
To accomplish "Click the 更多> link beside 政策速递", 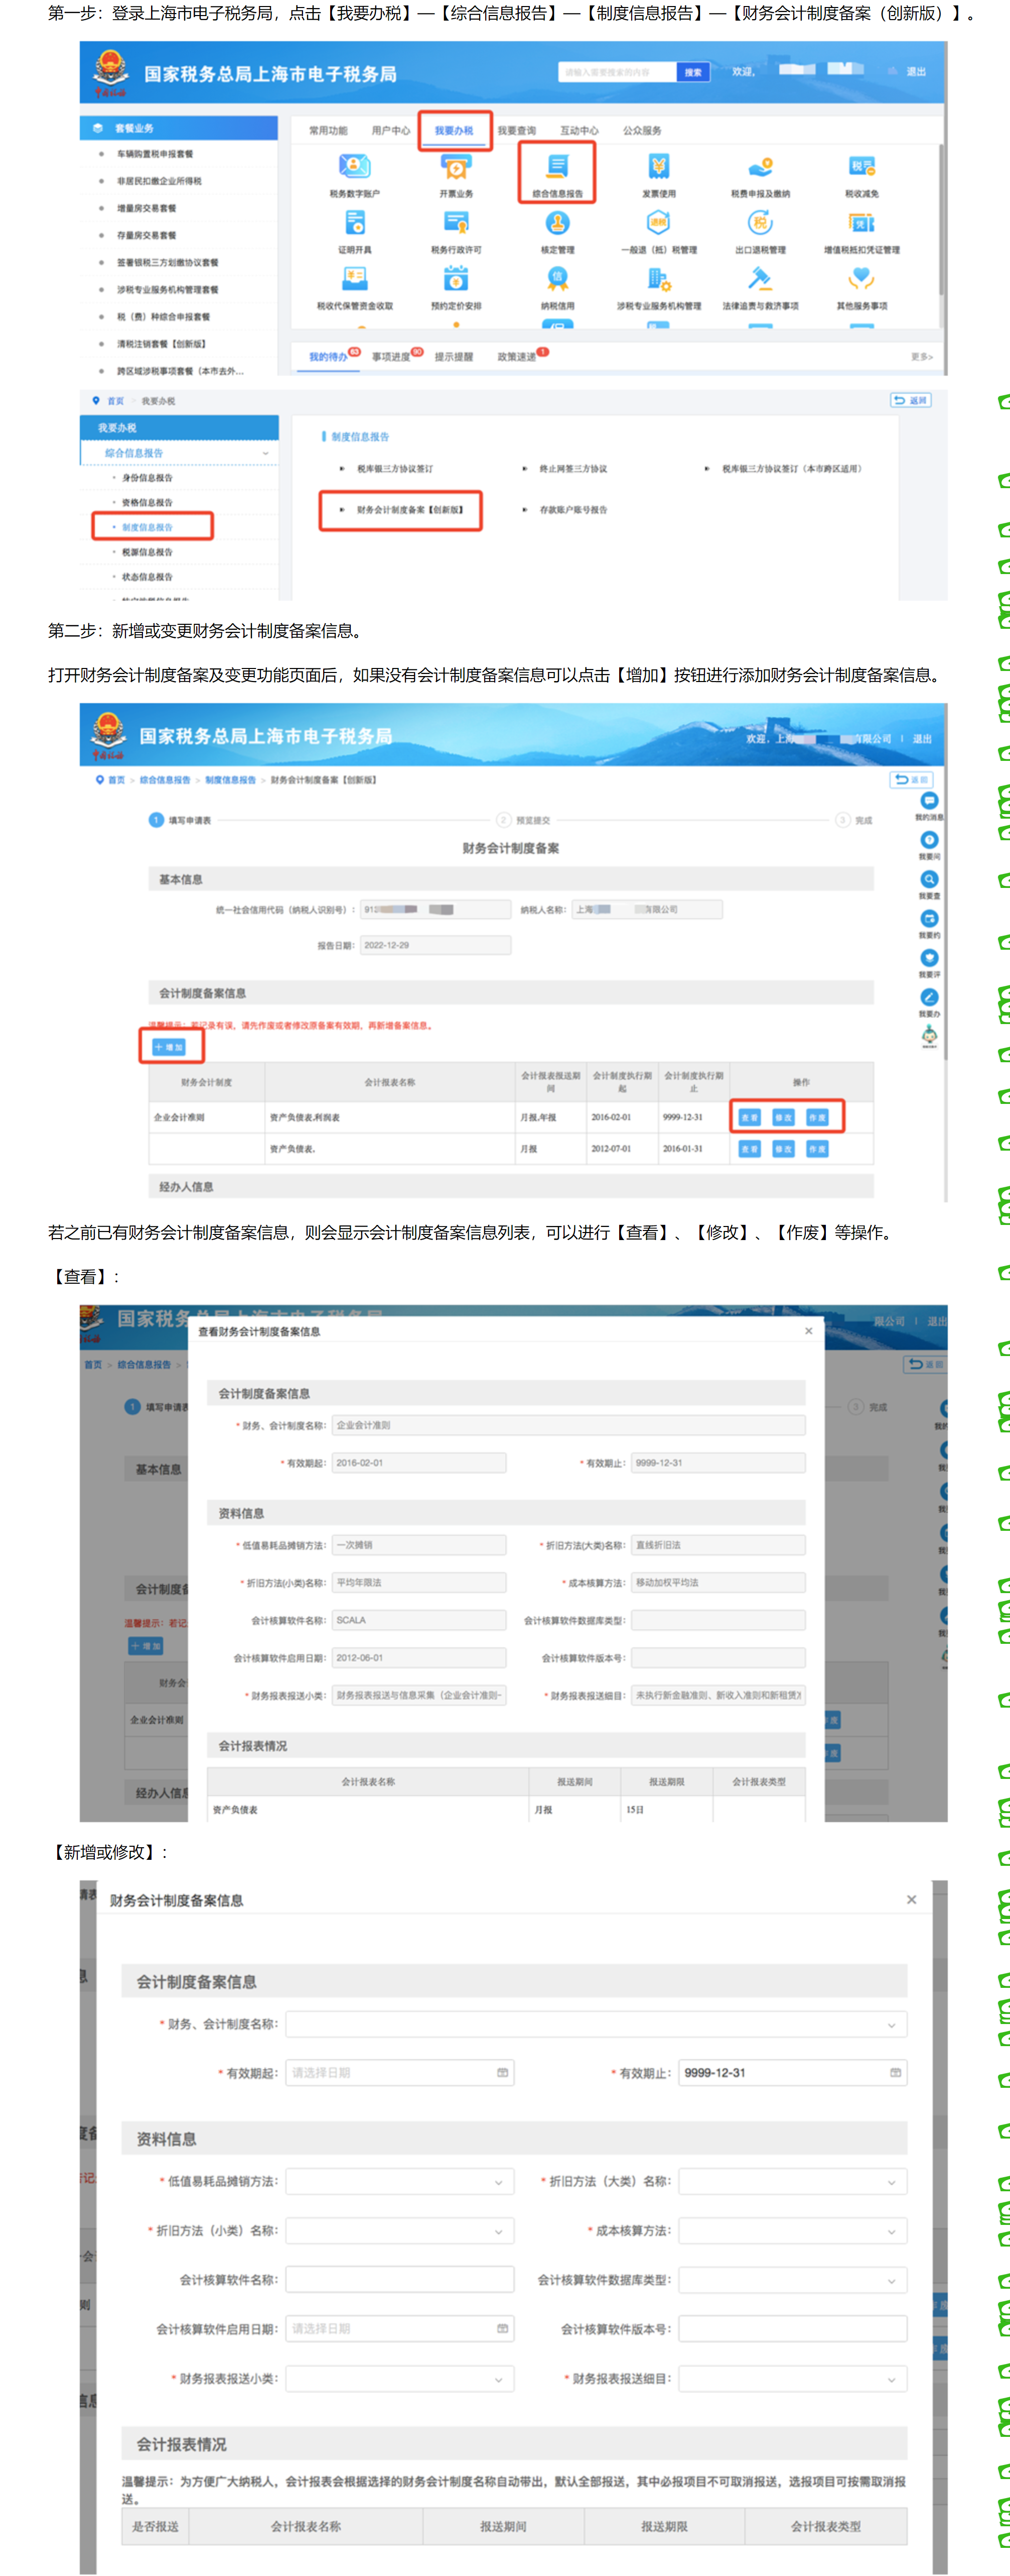I will tap(921, 357).
